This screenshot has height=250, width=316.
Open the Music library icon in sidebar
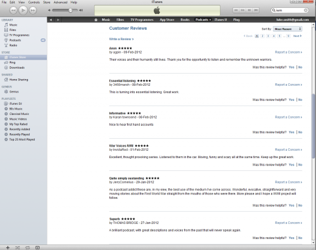pyautogui.click(x=6, y=25)
